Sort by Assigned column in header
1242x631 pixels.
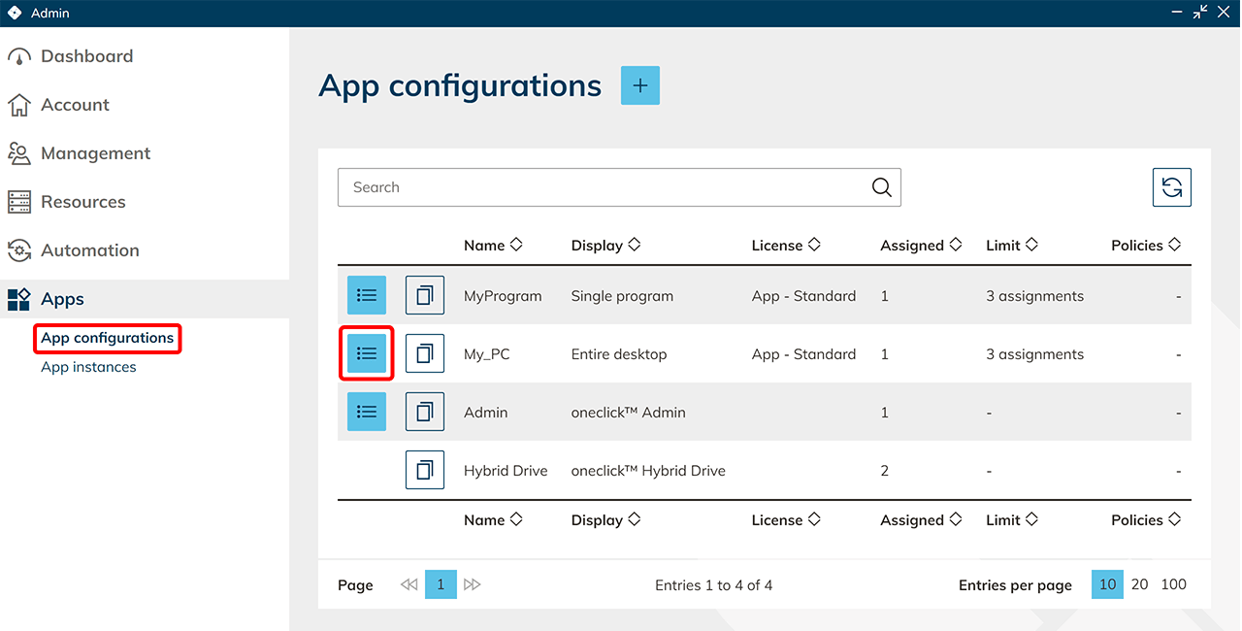[x=920, y=246]
